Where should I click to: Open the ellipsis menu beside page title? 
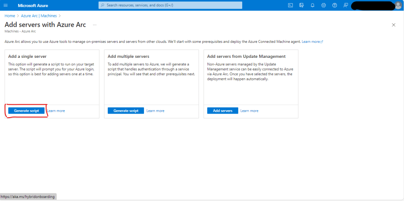coord(95,25)
